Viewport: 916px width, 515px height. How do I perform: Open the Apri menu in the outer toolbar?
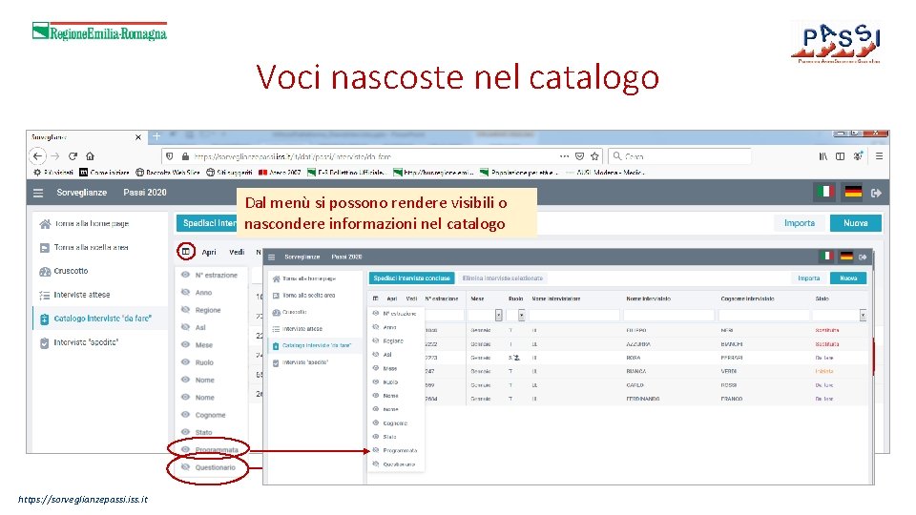click(209, 252)
